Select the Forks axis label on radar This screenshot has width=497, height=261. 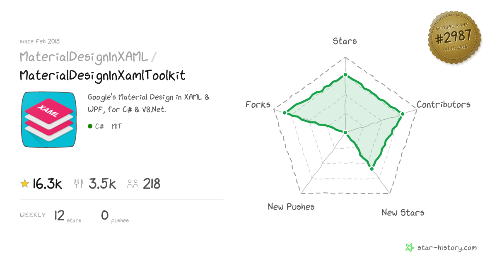pos(258,104)
